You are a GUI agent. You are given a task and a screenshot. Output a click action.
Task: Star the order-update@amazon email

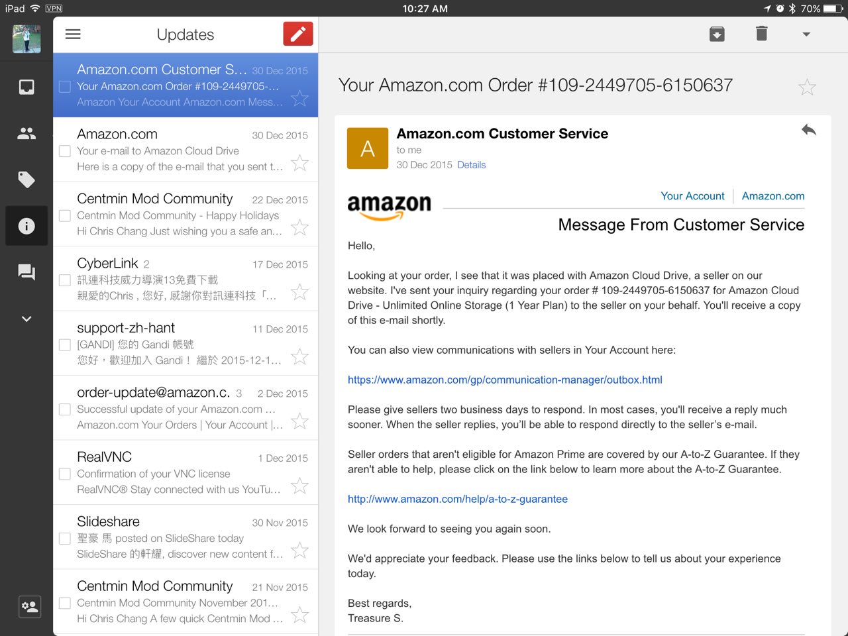300,421
